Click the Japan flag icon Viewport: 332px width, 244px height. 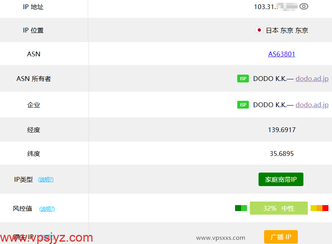(x=259, y=30)
